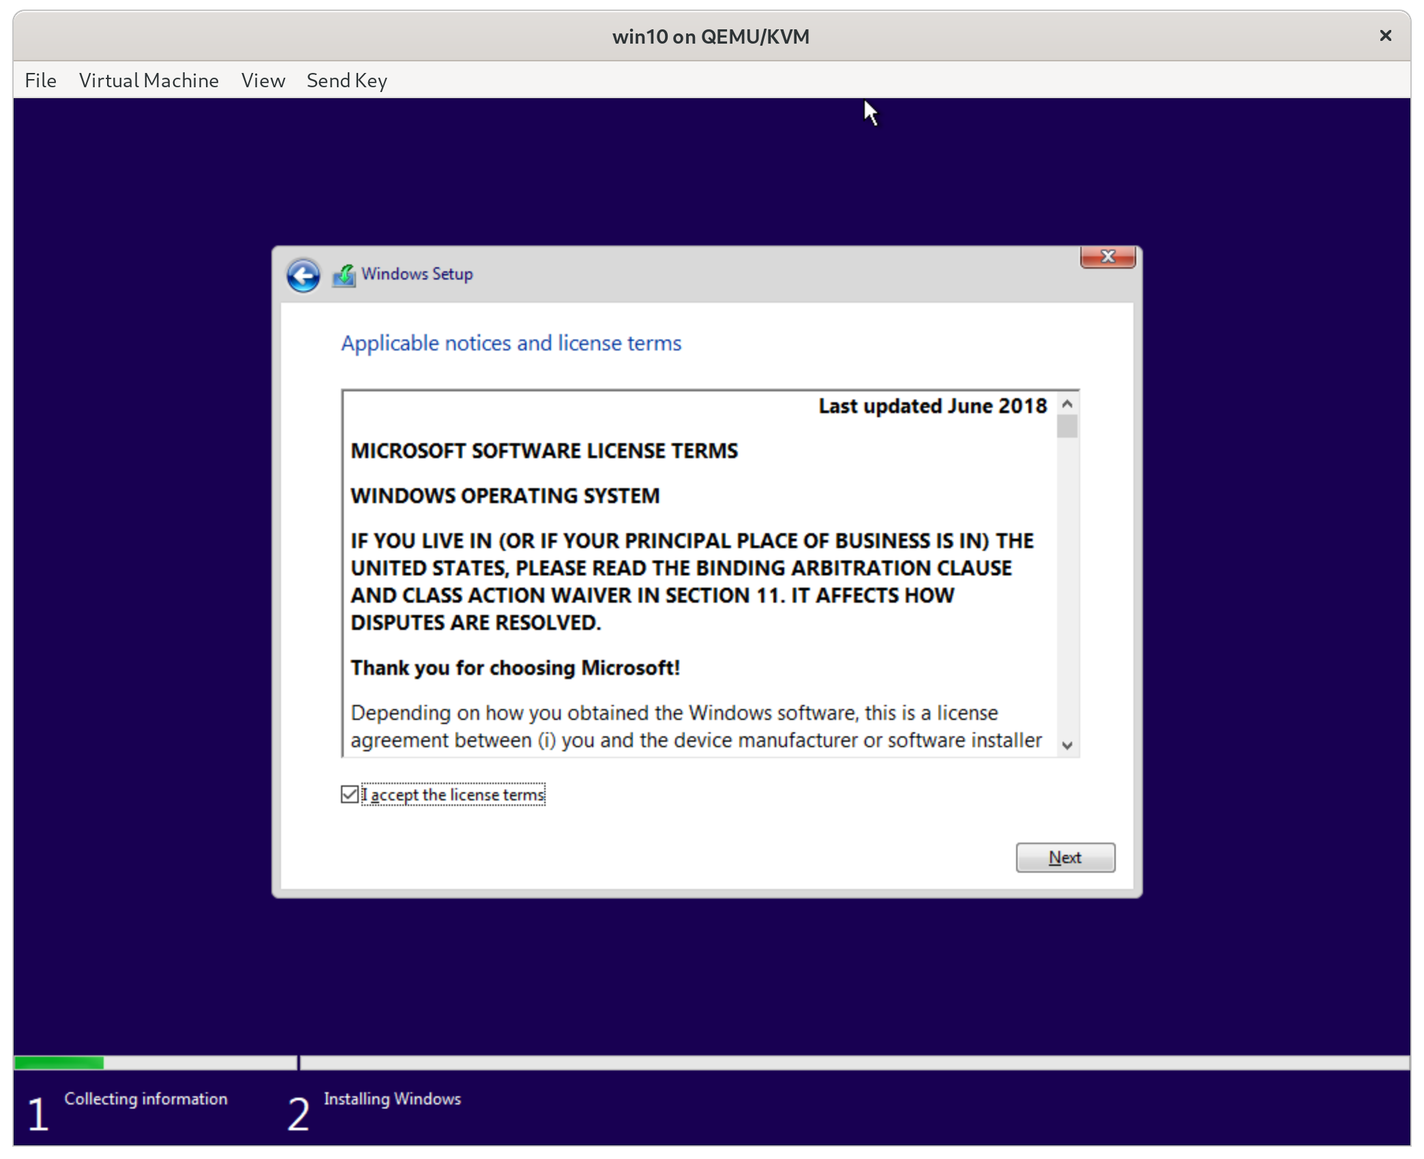Click the Applicable notices heading
The height and width of the screenshot is (1159, 1424).
[511, 343]
